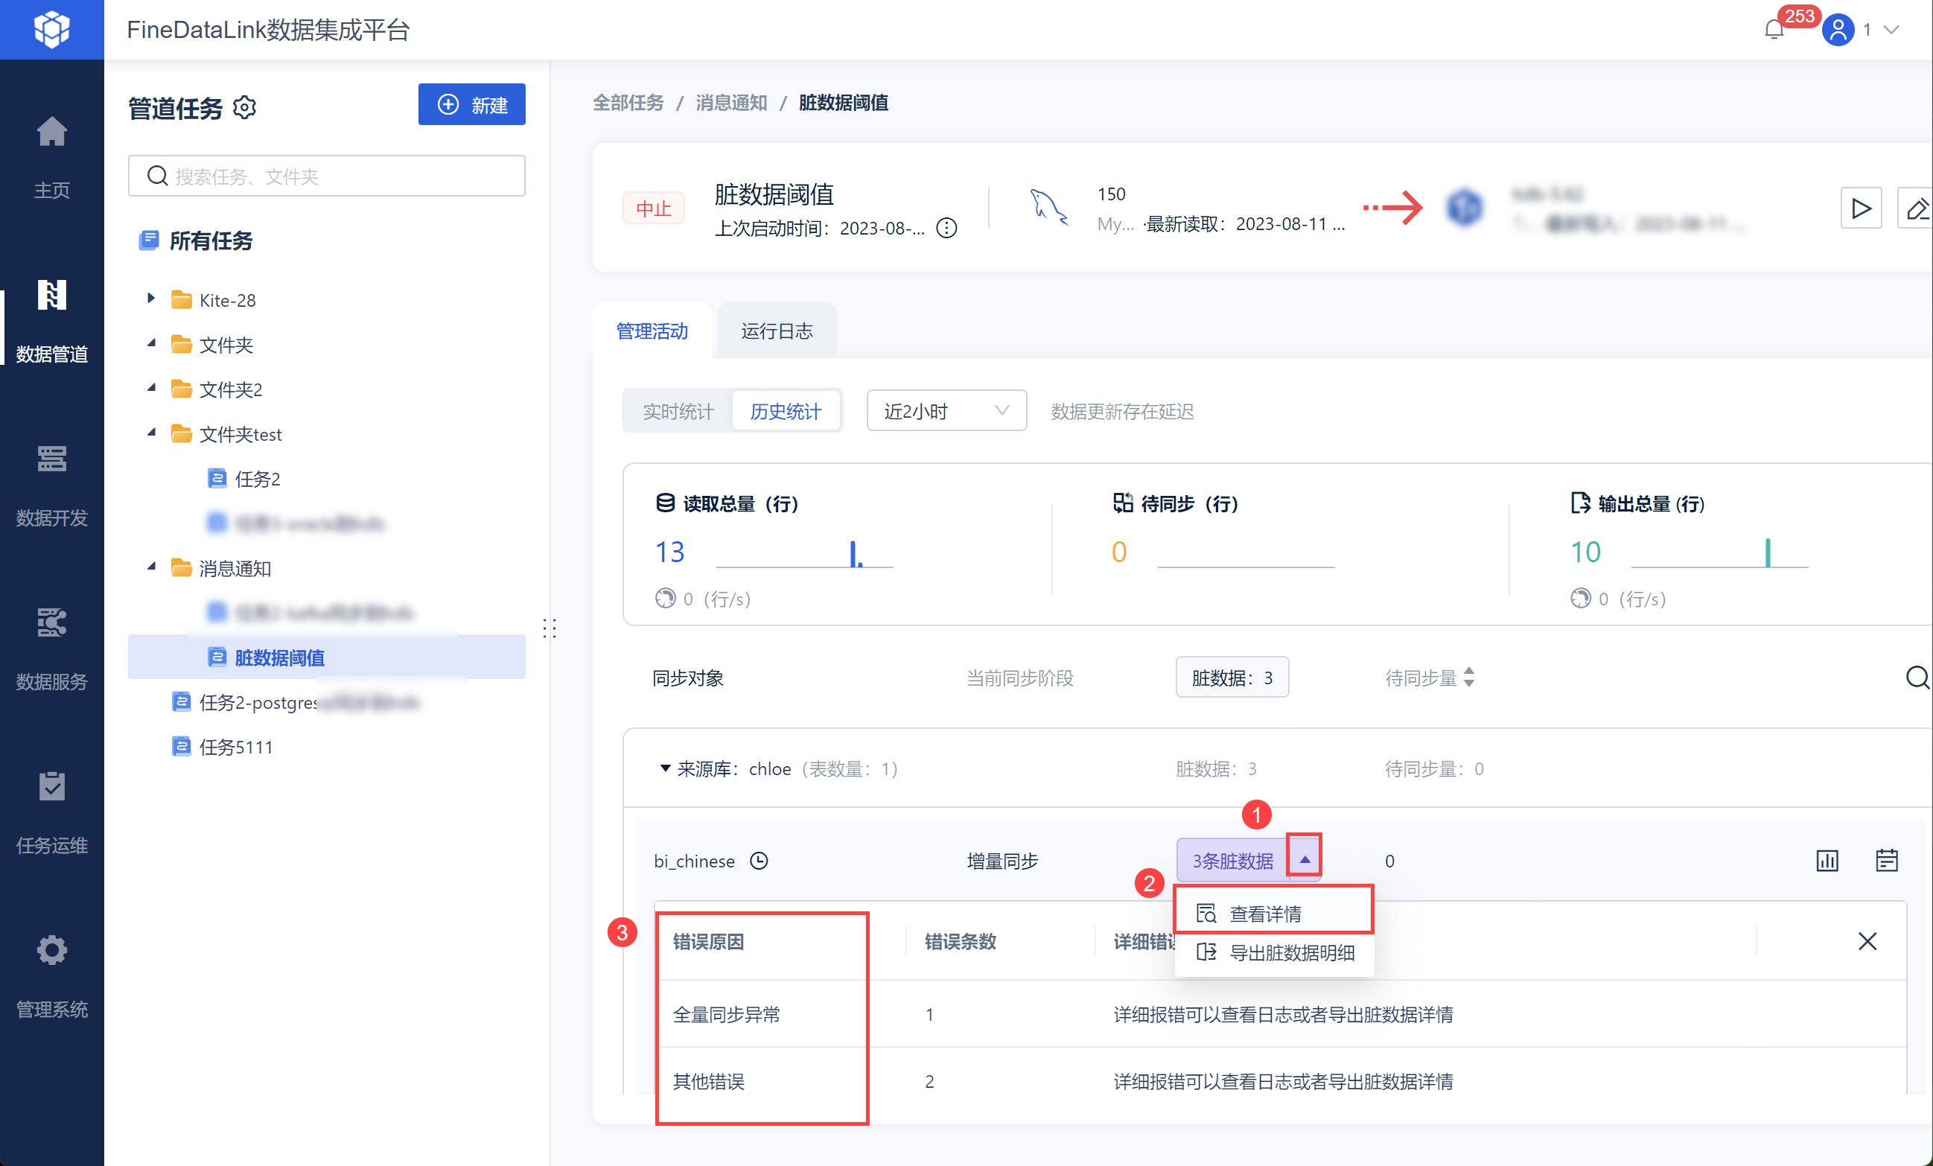1933x1166 pixels.
Task: Open the 近2小时 time range dropdown
Action: pyautogui.click(x=946, y=411)
